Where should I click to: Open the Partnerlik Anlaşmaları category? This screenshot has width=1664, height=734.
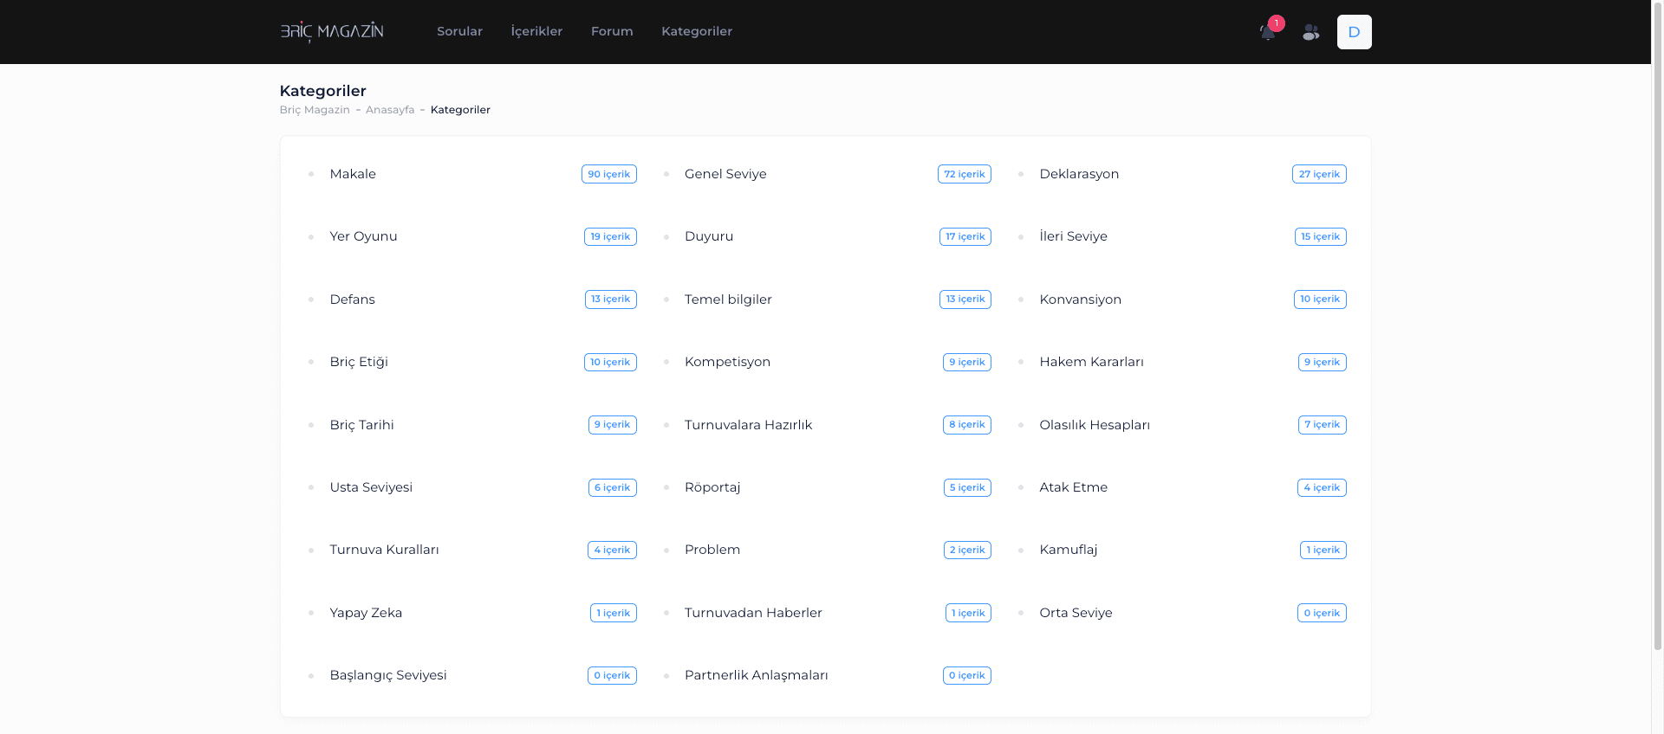(x=756, y=675)
